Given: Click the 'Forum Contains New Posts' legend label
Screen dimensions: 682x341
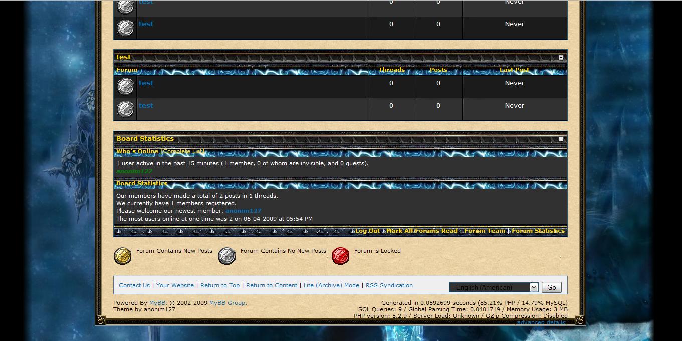Looking at the screenshot, I should coord(174,251).
